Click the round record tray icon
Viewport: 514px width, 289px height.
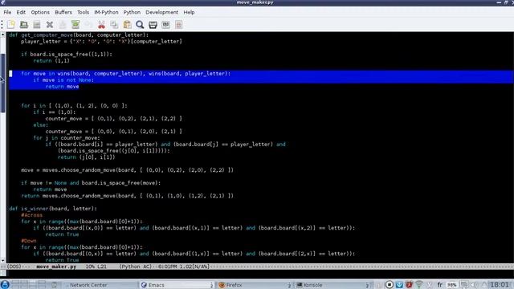389,285
